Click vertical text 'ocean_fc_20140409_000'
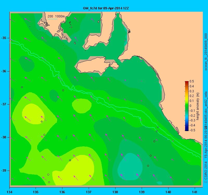This screenshot has width=208, height=195. tap(206, 52)
